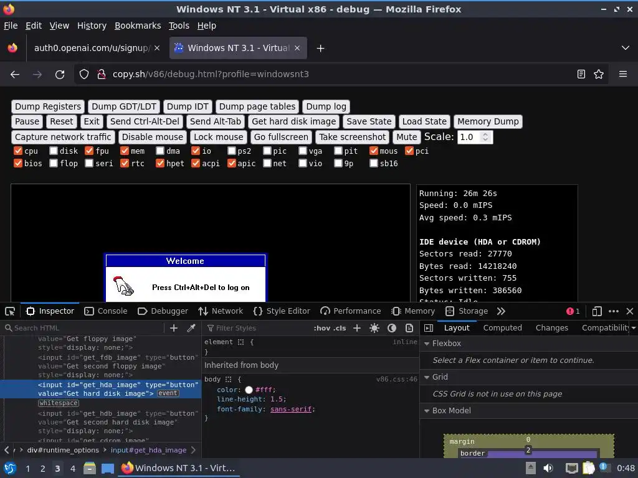Select the Changes sidebar tab
638x478 pixels.
(x=552, y=328)
